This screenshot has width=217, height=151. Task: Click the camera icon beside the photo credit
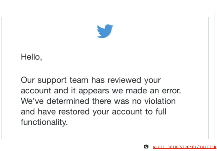click(146, 147)
